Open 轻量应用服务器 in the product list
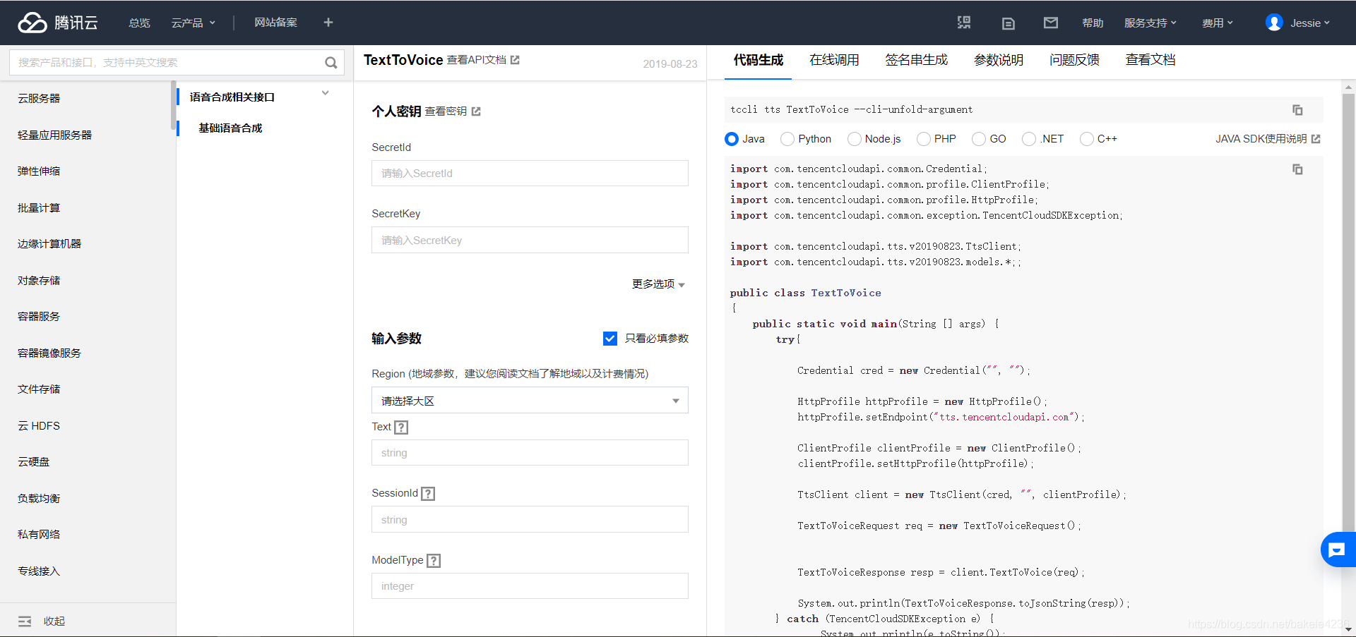This screenshot has width=1356, height=637. (x=54, y=135)
